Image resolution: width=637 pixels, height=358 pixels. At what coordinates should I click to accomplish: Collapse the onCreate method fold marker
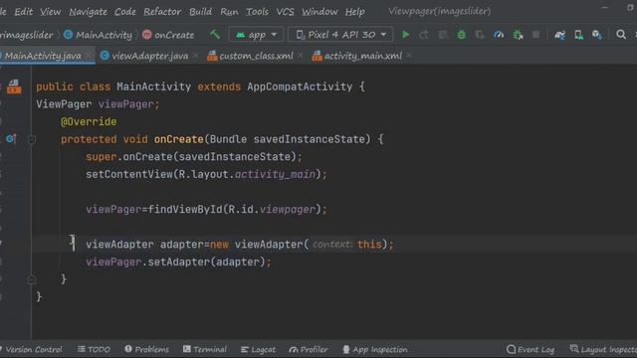coord(31,139)
